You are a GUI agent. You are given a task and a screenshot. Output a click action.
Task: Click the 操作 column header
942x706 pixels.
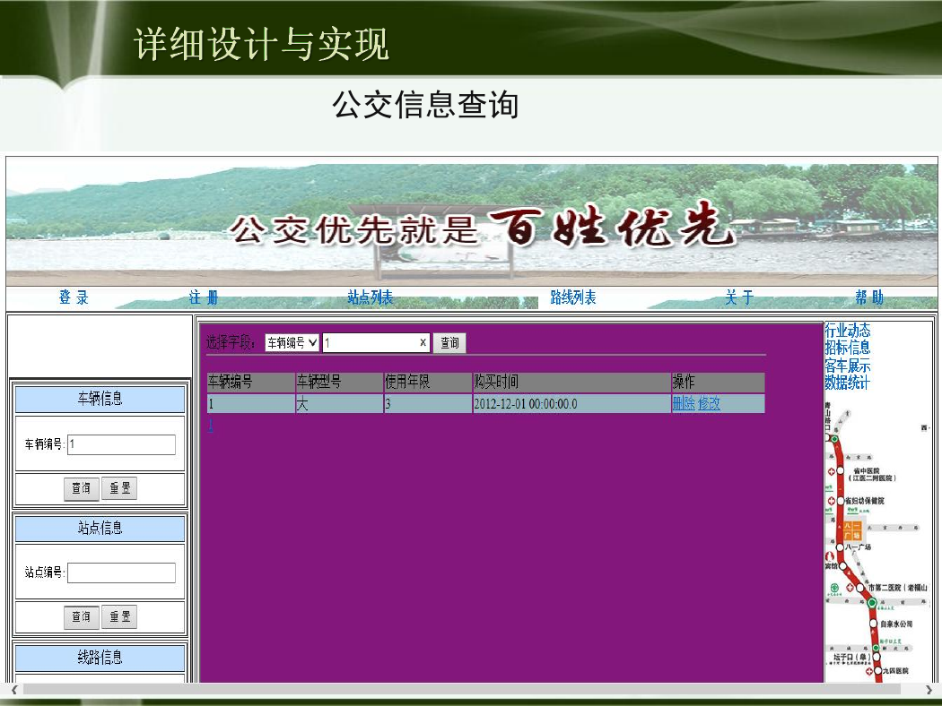pyautogui.click(x=718, y=382)
